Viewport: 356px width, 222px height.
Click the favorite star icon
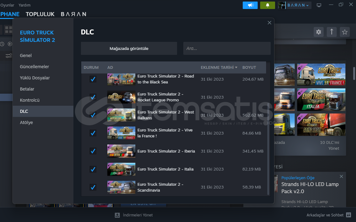[x=345, y=32]
